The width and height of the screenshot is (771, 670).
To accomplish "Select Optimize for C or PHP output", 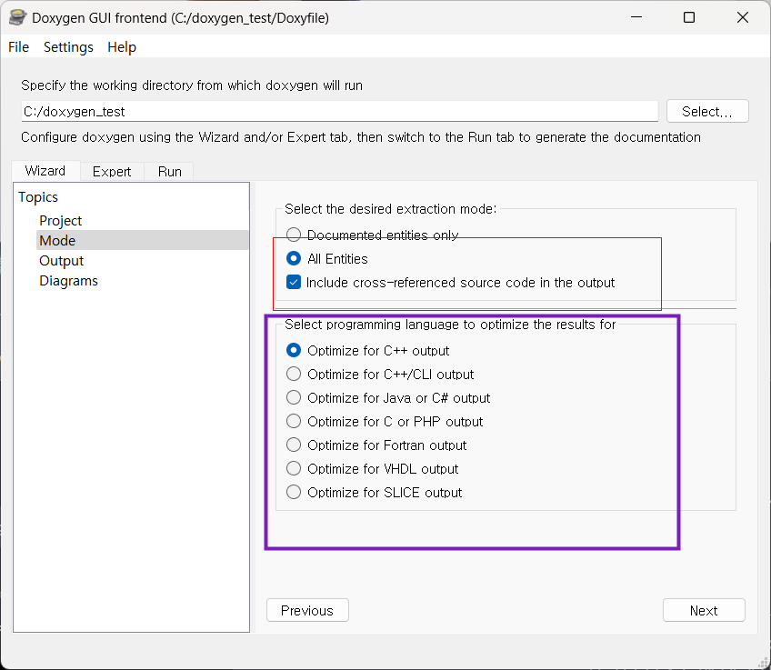I will (294, 421).
